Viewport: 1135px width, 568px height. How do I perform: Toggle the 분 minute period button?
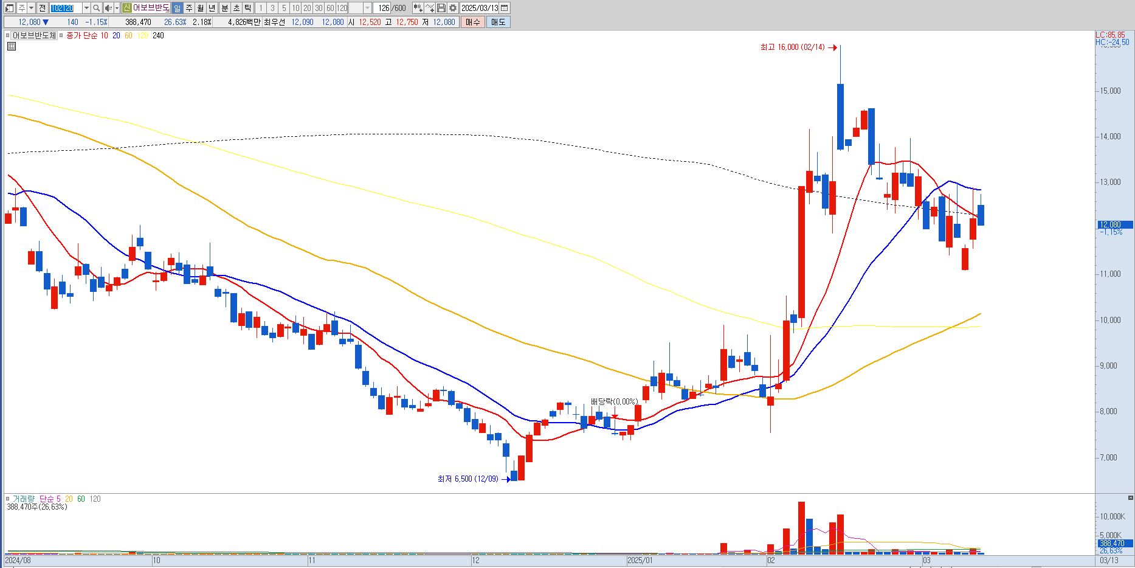point(224,8)
